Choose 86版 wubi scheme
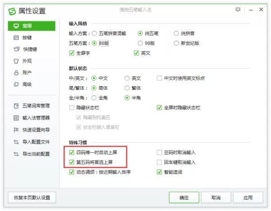271x211 pixels. click(x=94, y=43)
